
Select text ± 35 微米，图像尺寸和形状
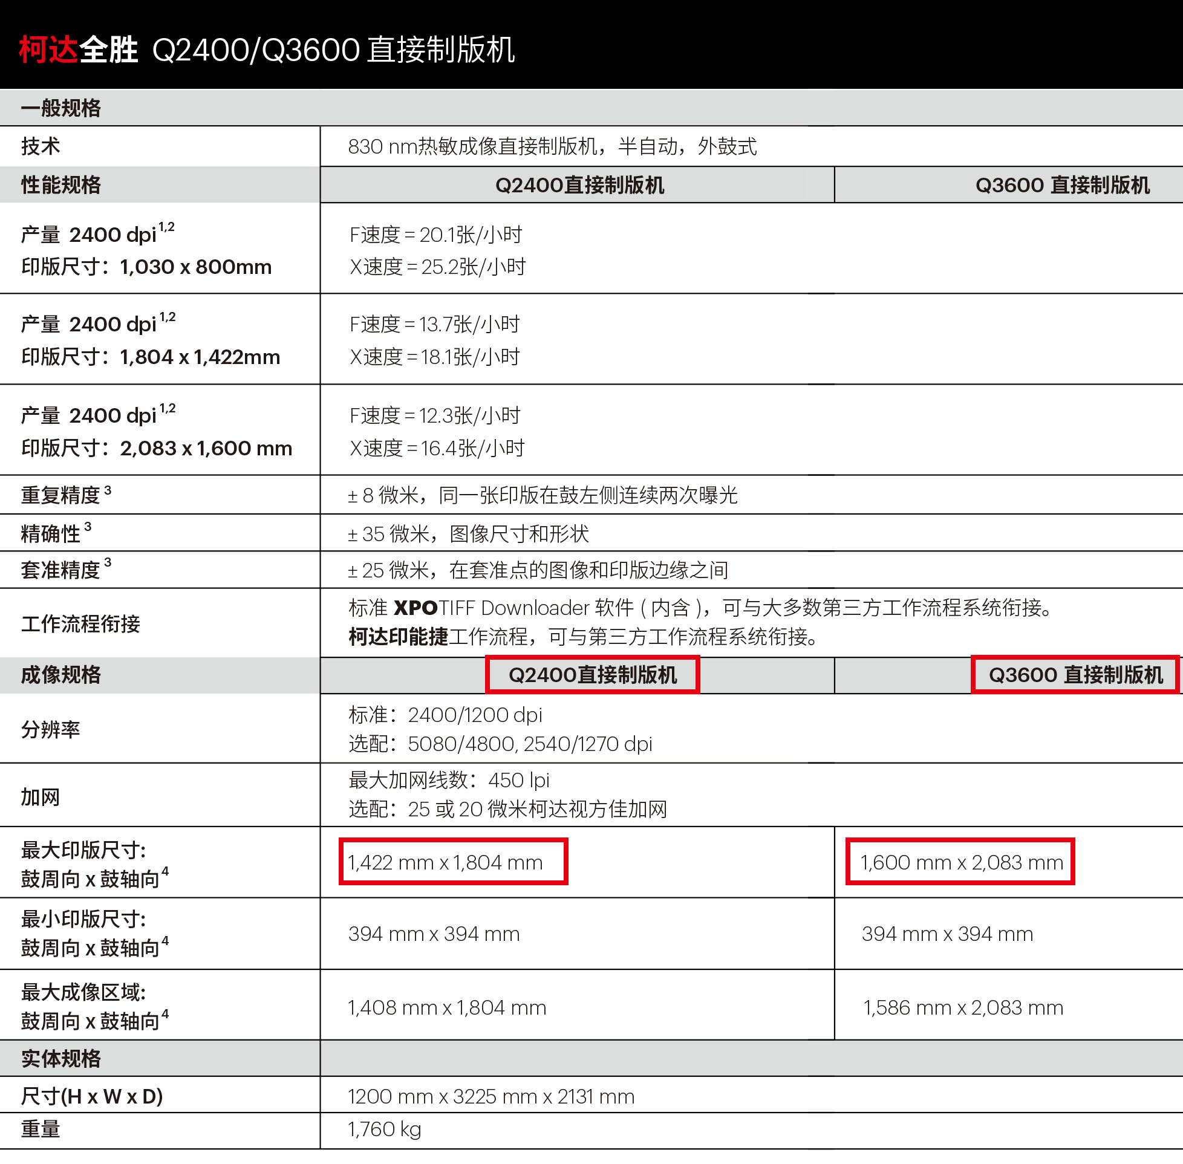[x=468, y=535]
